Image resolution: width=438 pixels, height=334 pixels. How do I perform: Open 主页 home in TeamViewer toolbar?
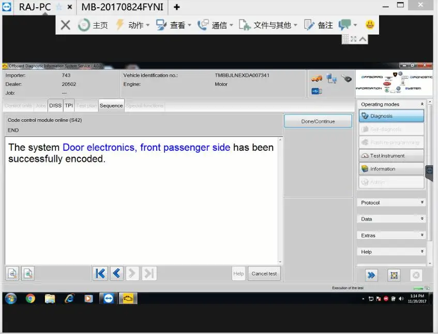click(93, 25)
